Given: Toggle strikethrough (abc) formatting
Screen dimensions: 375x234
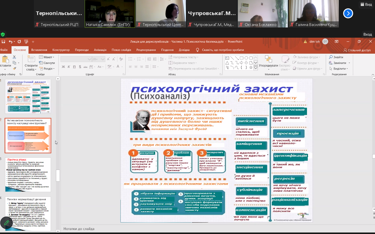Looking at the screenshot, I should click(85, 67).
